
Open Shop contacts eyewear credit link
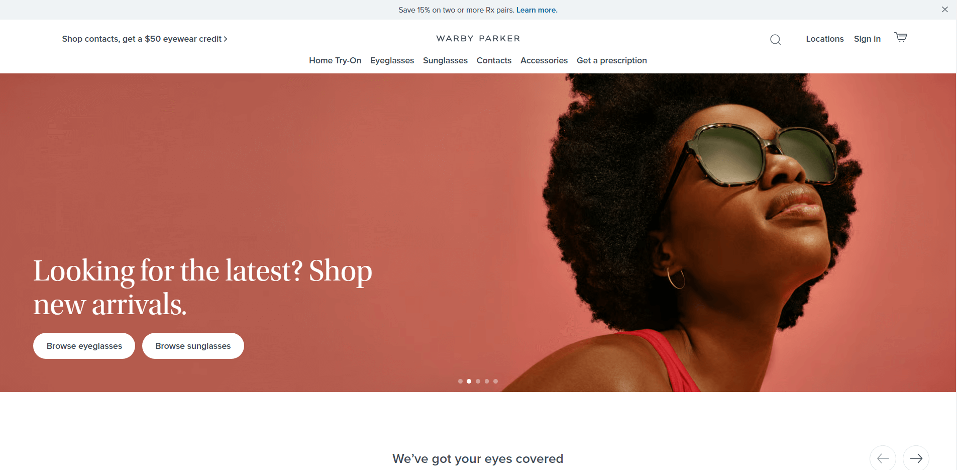(x=145, y=39)
